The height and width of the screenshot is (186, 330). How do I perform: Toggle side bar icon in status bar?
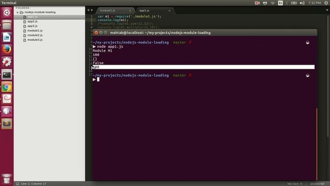point(18,184)
